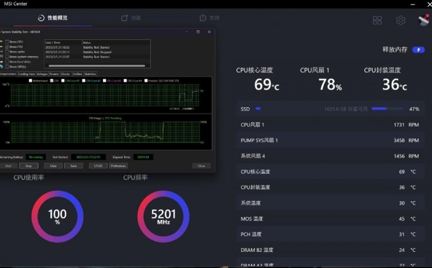Minimize the MSI Center window
432x268 pixels.
click(413, 4)
